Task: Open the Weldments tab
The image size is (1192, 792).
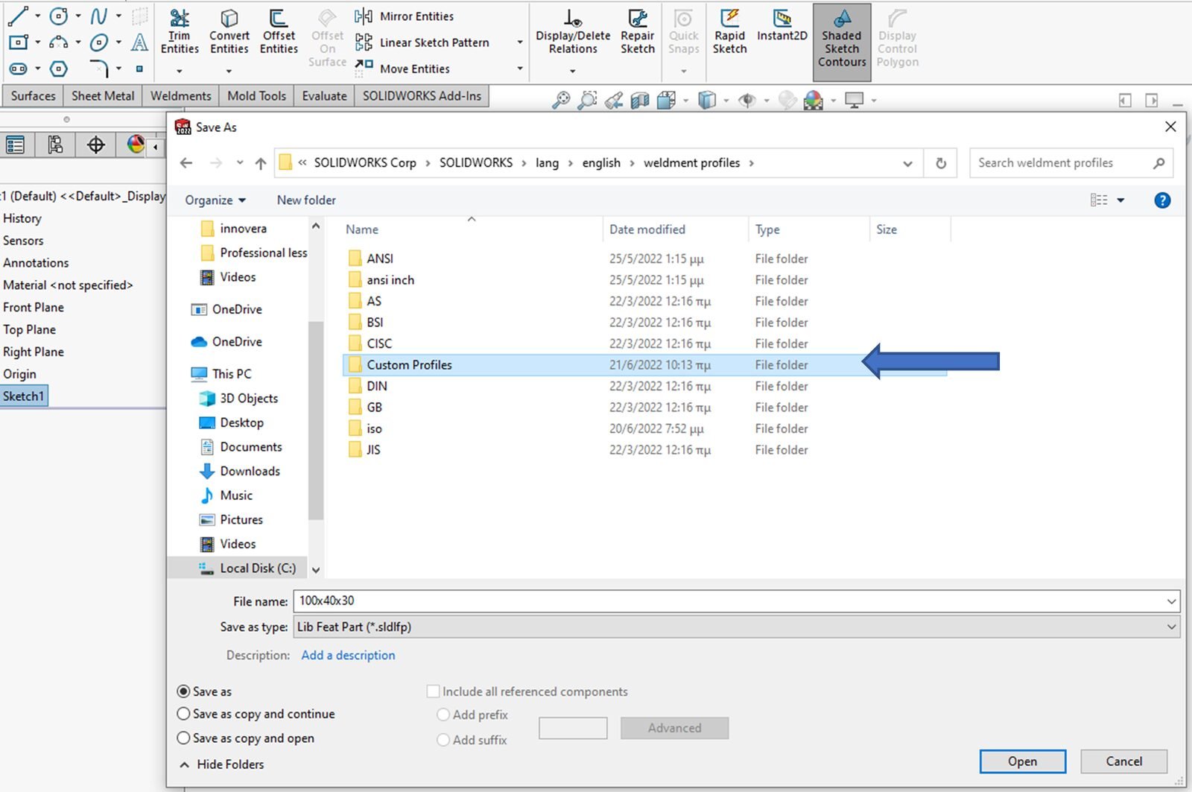Action: (180, 96)
